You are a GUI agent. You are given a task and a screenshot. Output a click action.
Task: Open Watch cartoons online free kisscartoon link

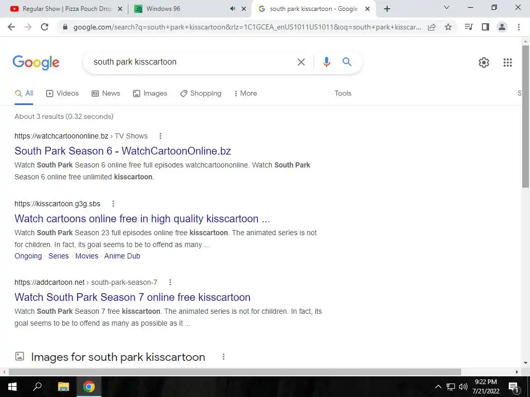pos(142,219)
